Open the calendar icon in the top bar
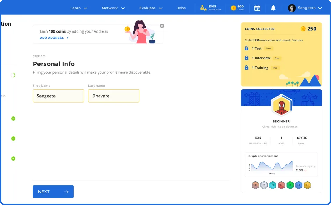 pyautogui.click(x=257, y=8)
